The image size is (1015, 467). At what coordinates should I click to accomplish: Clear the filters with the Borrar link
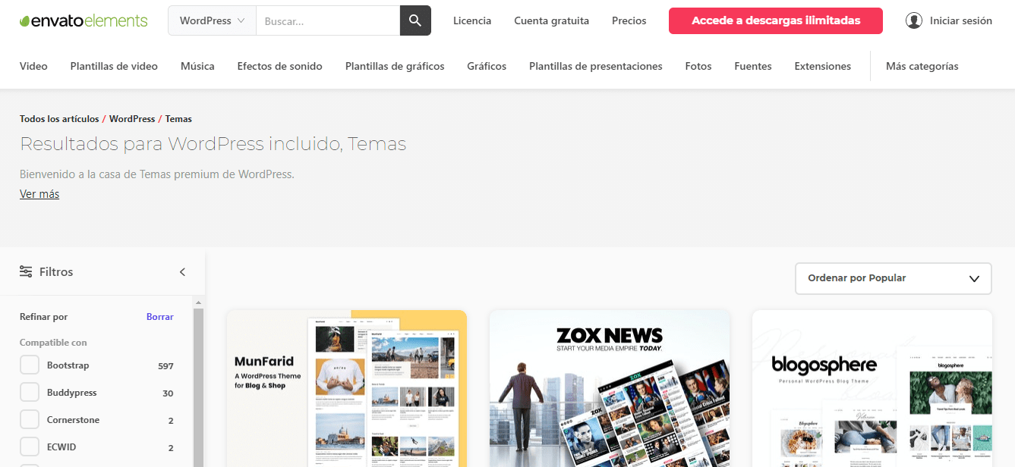pos(159,317)
